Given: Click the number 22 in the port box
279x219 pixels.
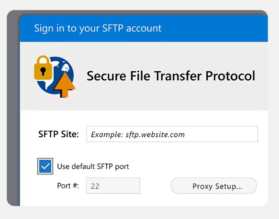Looking at the screenshot, I should [x=95, y=186].
